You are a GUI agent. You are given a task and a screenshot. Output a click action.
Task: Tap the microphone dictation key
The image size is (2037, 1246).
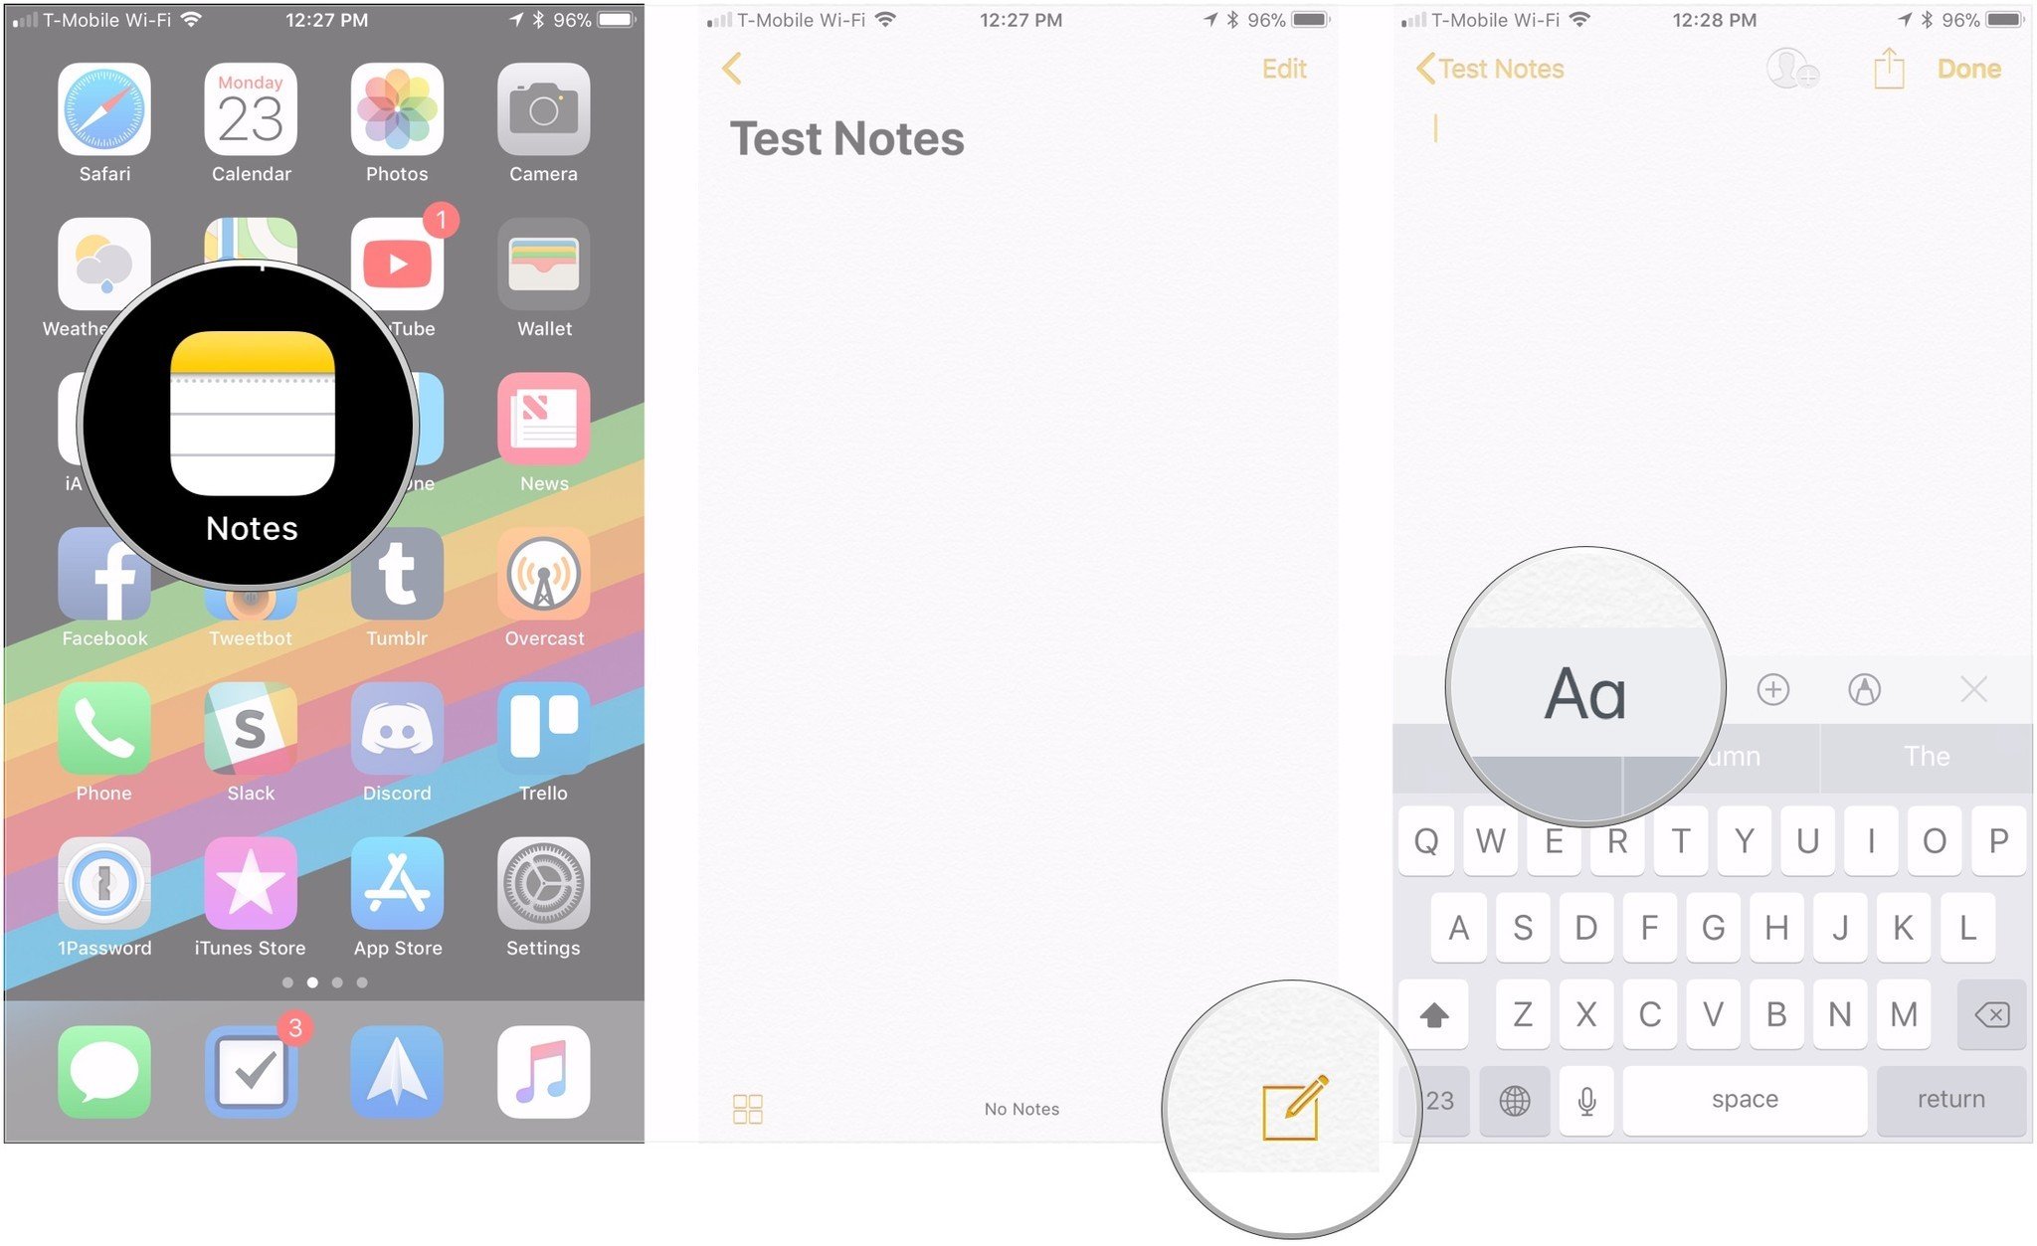[1586, 1099]
